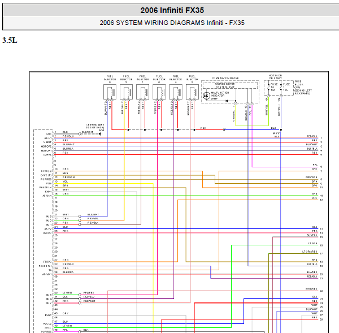Viewport: 339px width, 333px height.
Task: Click the 'PPL/RED' wire label near pin 40
Action: 89,293
